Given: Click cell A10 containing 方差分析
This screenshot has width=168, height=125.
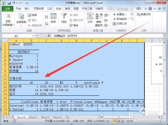Looking at the screenshot, I should pyautogui.click(x=16, y=78).
